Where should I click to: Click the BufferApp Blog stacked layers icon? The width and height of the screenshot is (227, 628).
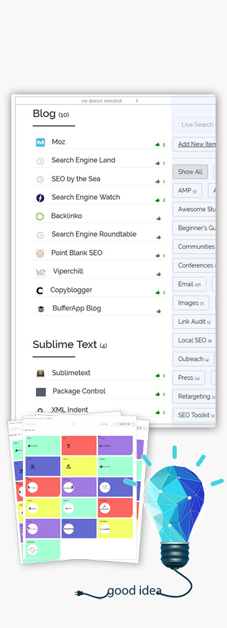[41, 309]
